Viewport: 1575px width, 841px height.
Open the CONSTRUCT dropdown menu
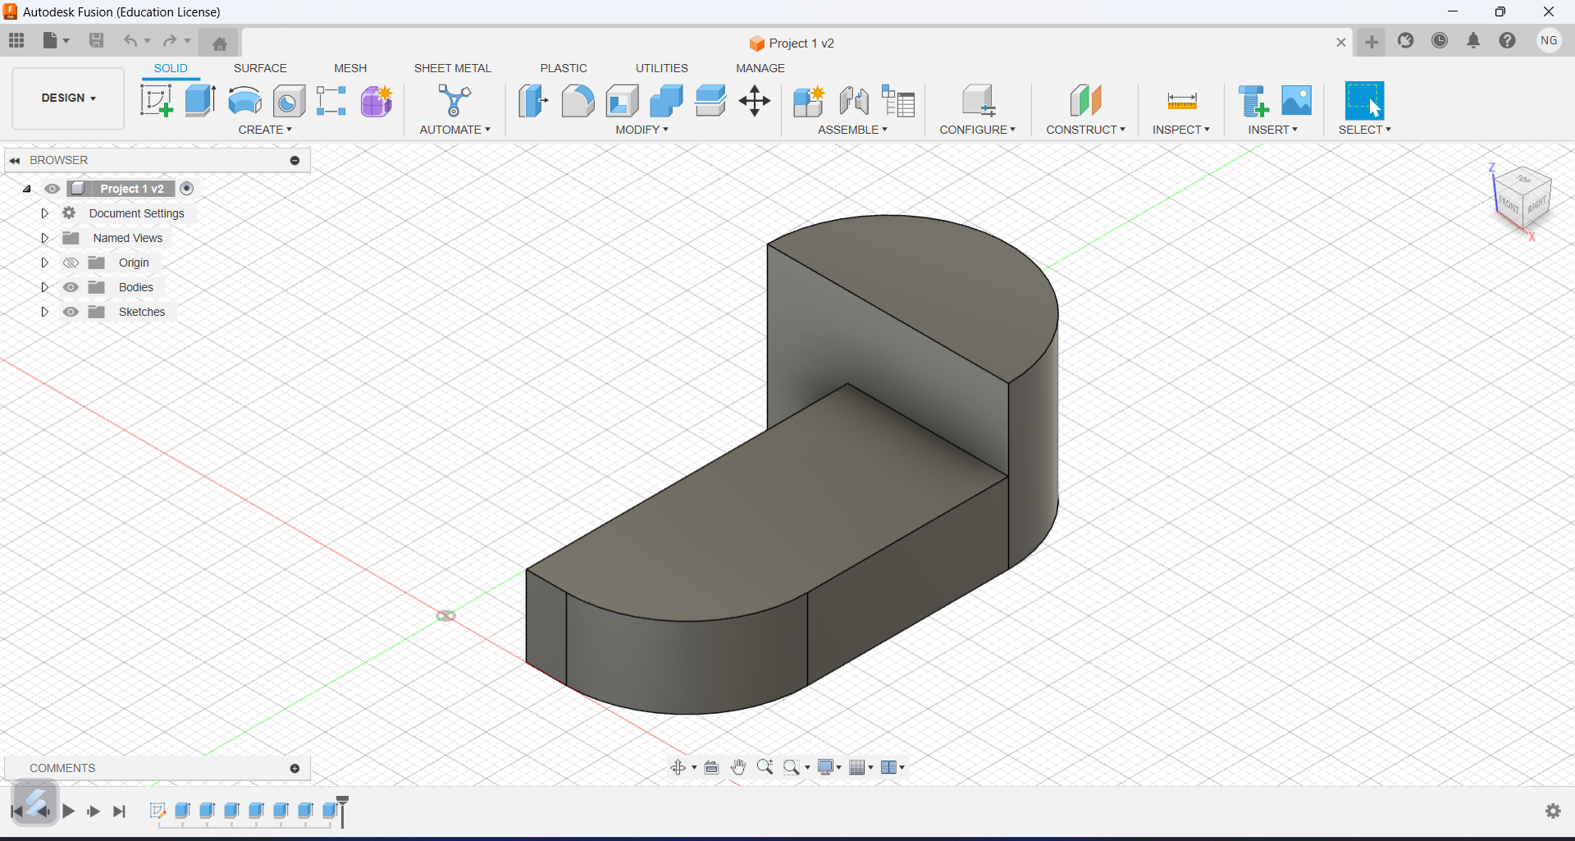1085,130
